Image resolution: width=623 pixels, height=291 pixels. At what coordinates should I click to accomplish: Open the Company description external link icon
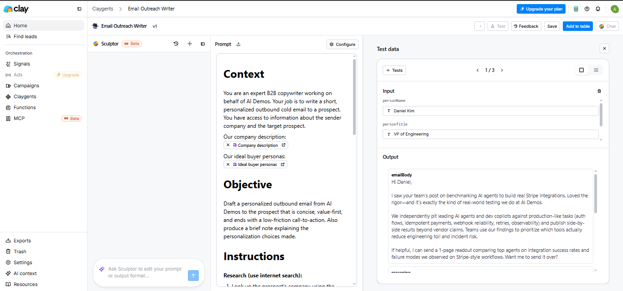tap(283, 145)
